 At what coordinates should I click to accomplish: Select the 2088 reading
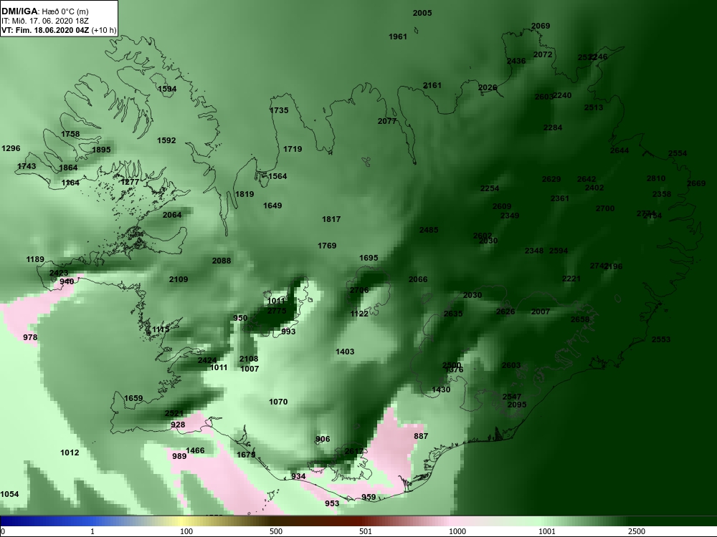coord(222,261)
